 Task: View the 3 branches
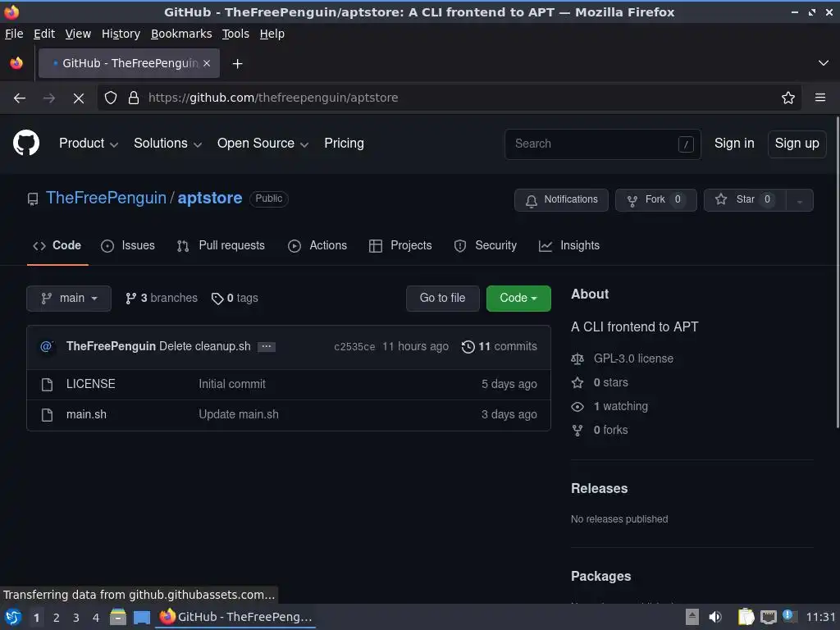pos(162,299)
